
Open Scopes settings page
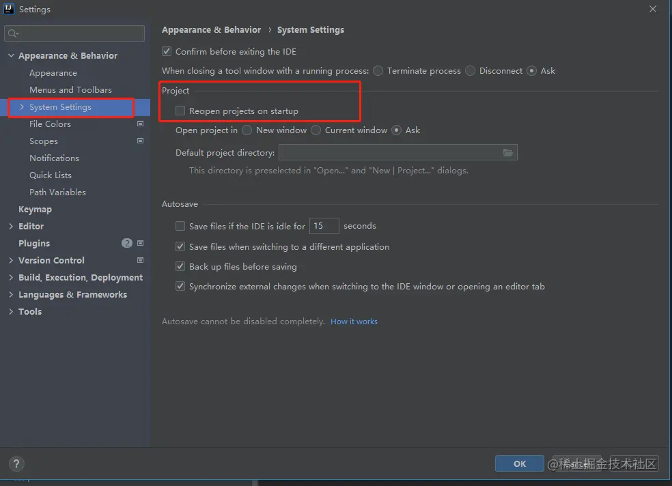coord(44,141)
